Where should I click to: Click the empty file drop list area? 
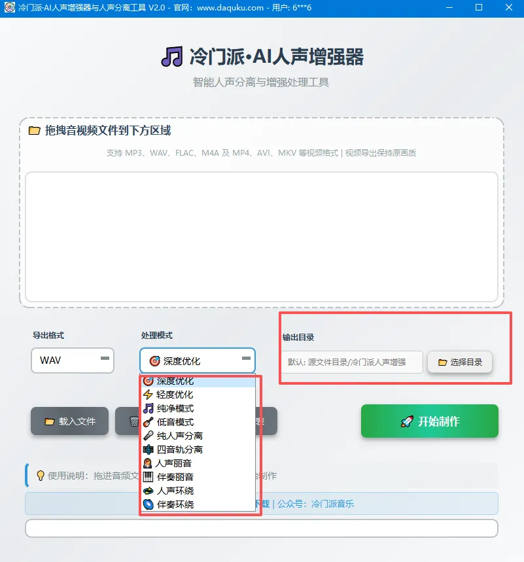[x=262, y=237]
